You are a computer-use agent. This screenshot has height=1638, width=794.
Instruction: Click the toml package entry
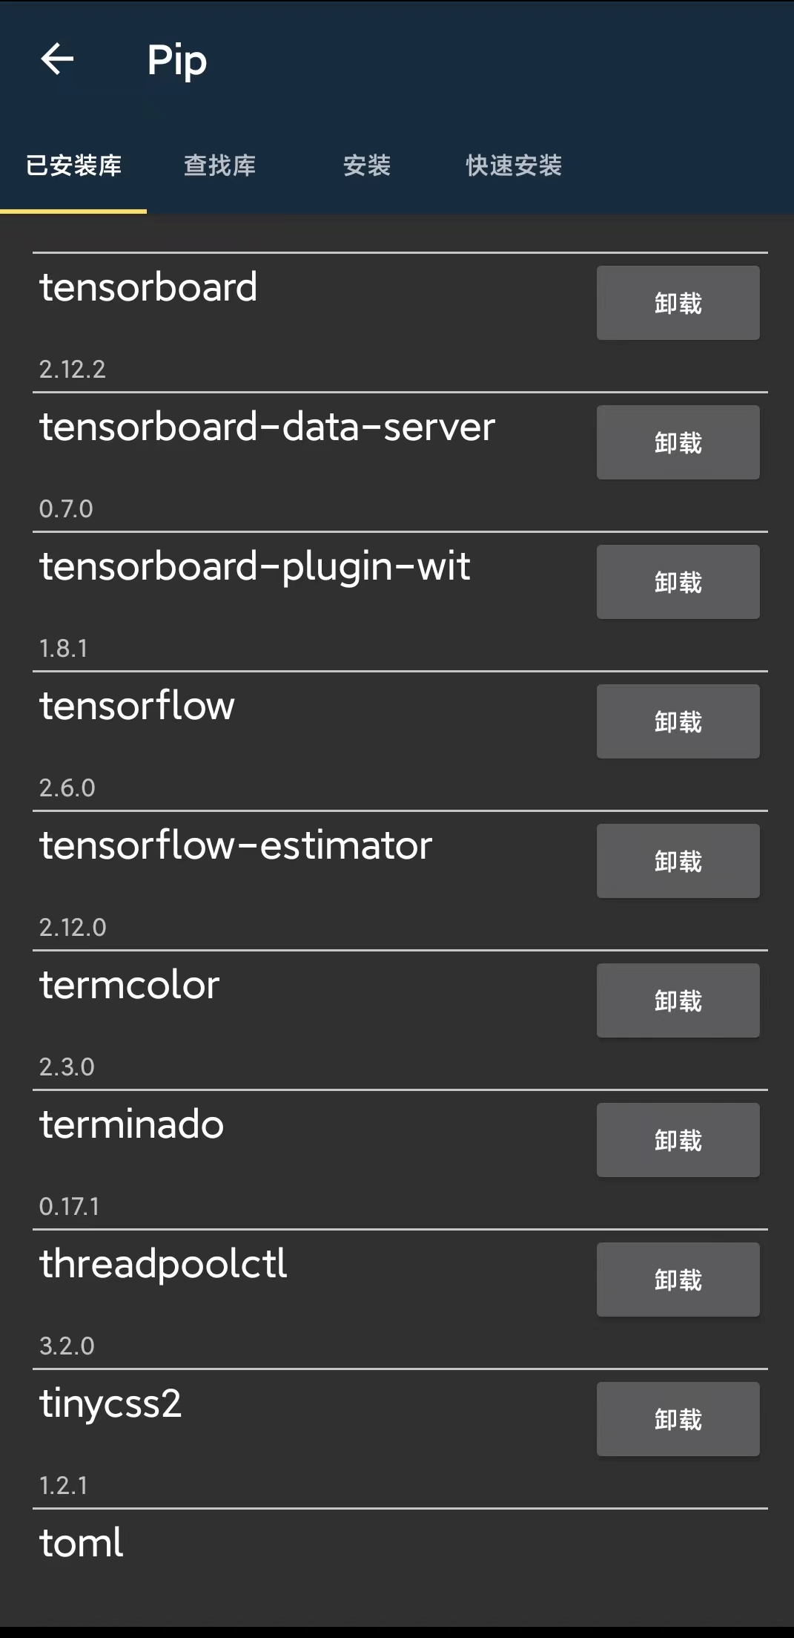click(x=81, y=1543)
